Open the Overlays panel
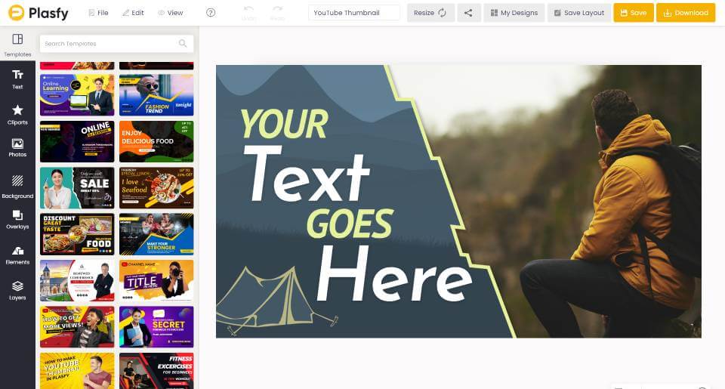 pos(17,219)
